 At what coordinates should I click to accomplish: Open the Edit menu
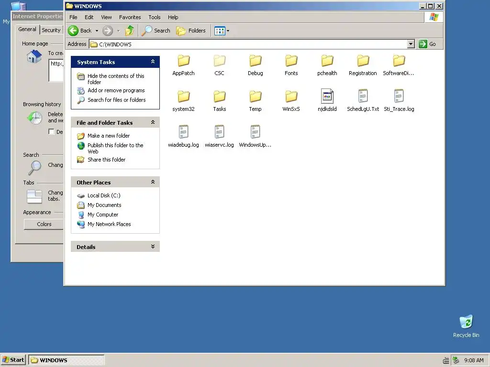pyautogui.click(x=89, y=17)
